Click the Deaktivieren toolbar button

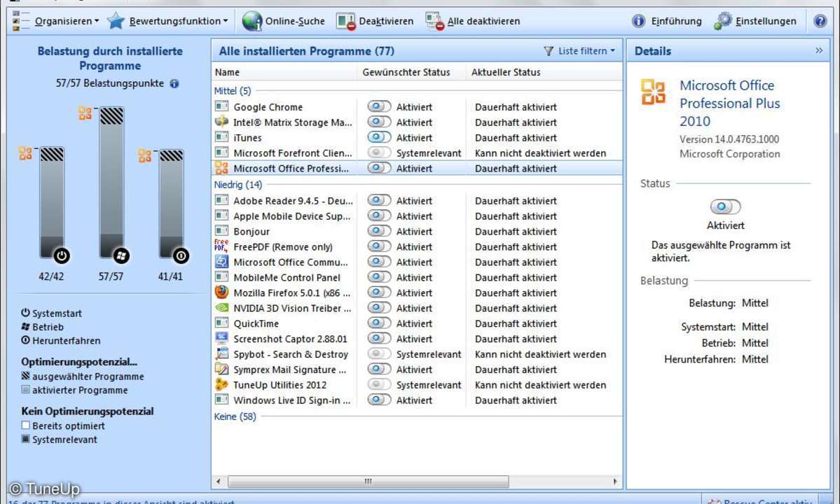click(x=375, y=21)
